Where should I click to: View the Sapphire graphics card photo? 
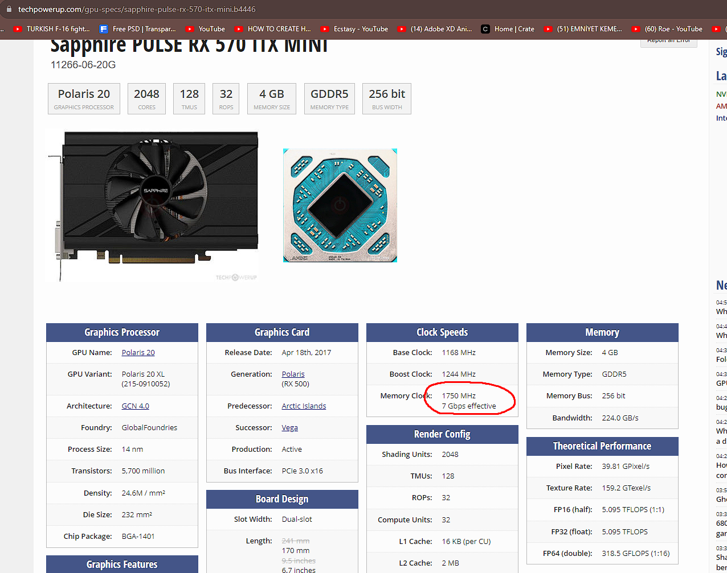[153, 206]
